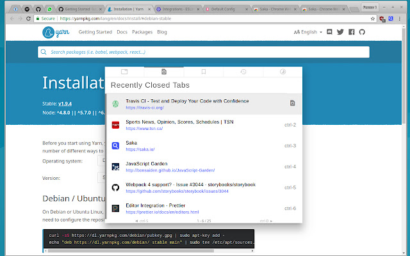The width and height of the screenshot is (410, 256).
Task: Open the Getting Started nav link
Action: pyautogui.click(x=95, y=32)
